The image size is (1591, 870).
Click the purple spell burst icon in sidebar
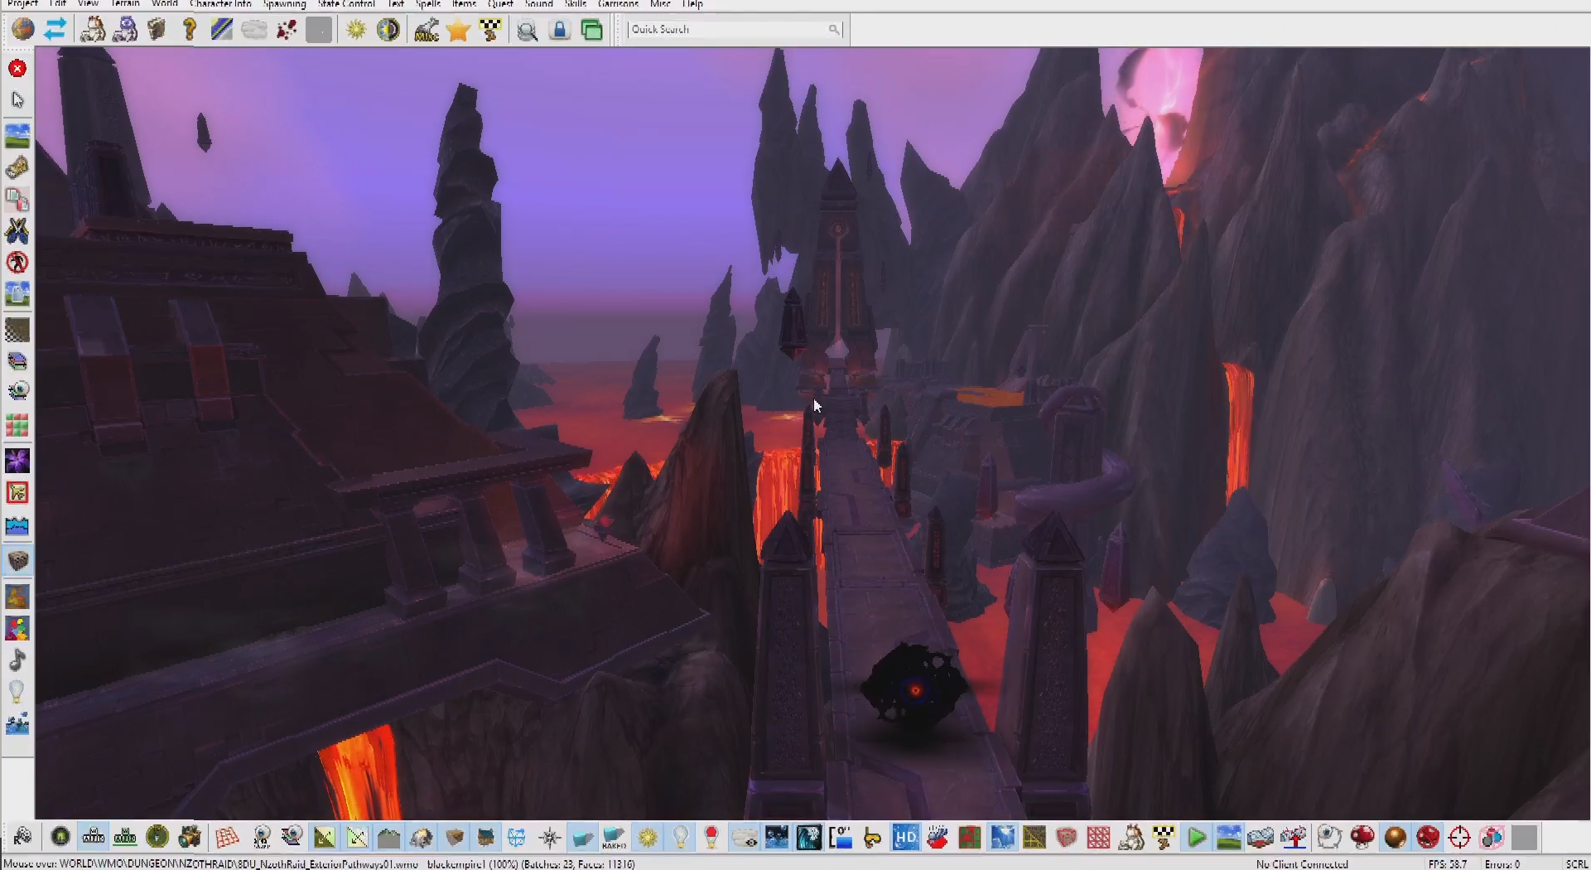point(17,461)
